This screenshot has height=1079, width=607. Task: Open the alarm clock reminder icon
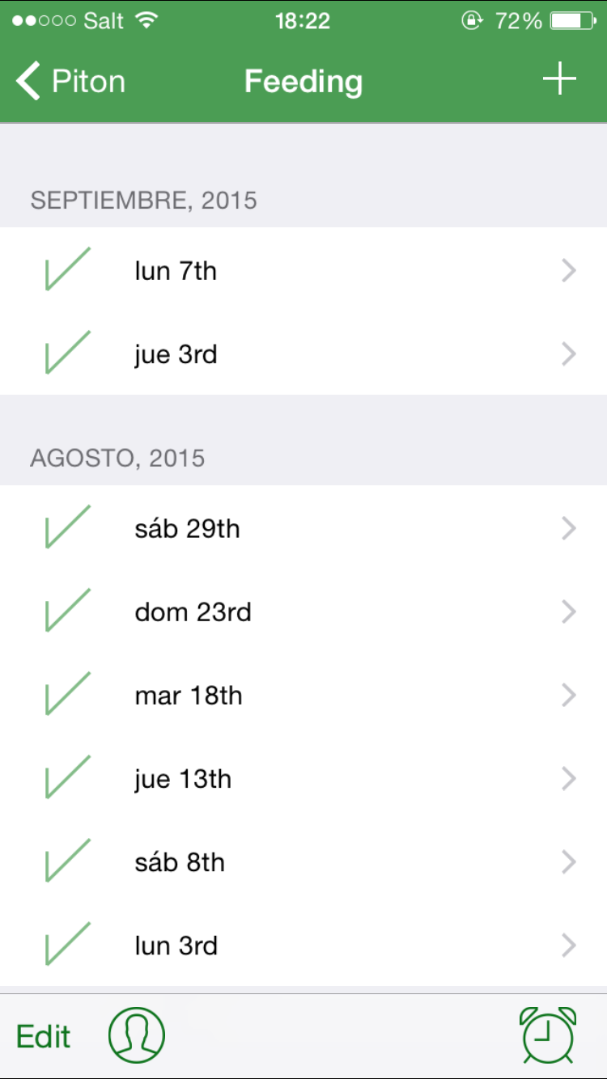tap(548, 1035)
